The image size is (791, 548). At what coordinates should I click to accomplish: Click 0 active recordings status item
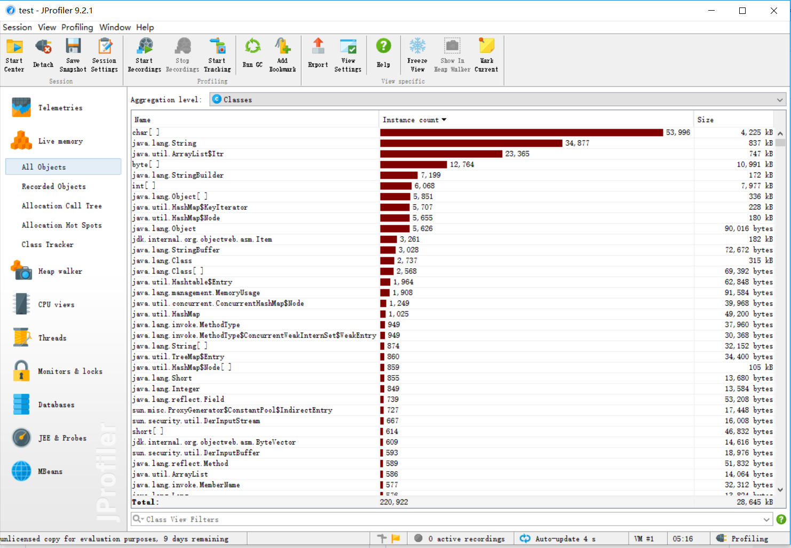460,538
